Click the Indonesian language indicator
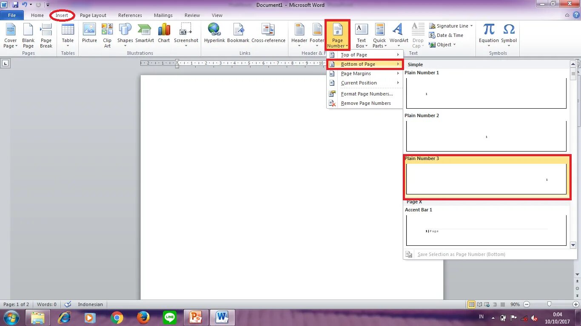Image resolution: width=581 pixels, height=326 pixels. coord(90,304)
